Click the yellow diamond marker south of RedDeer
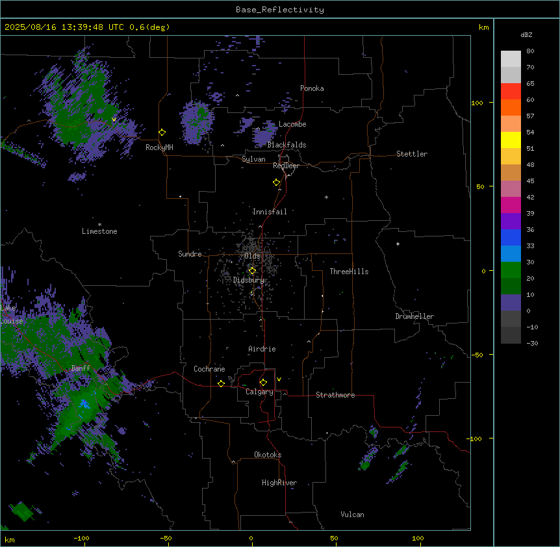 pyautogui.click(x=277, y=183)
